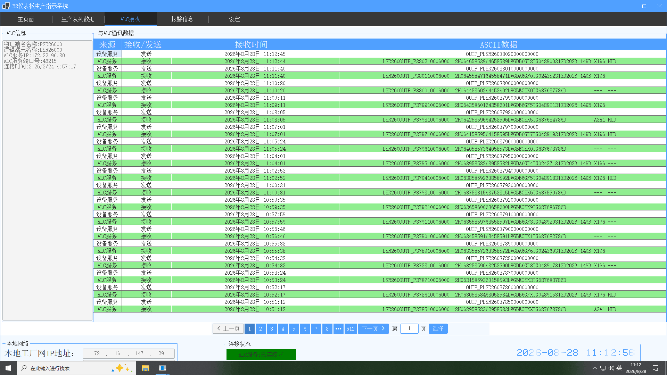Click the taskbar search box
Screen dimensions: 667x375
coord(76,368)
